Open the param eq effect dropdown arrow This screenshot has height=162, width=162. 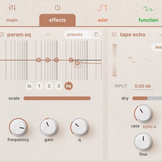(x=48, y=34)
